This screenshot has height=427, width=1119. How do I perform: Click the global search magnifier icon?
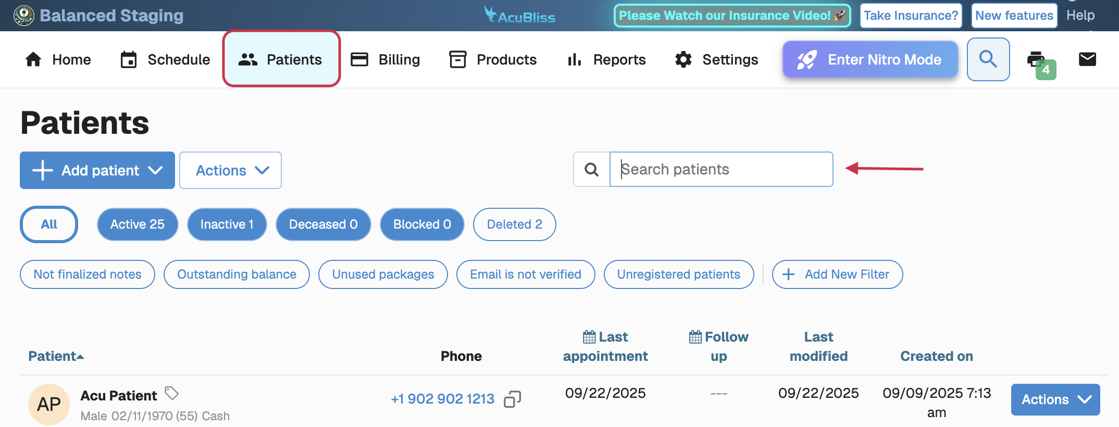988,59
